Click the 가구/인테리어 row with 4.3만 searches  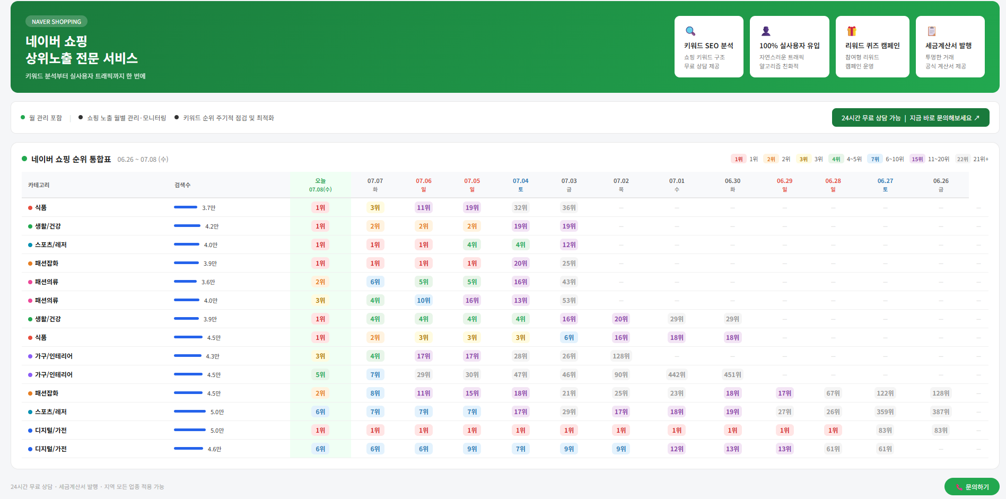(x=505, y=356)
